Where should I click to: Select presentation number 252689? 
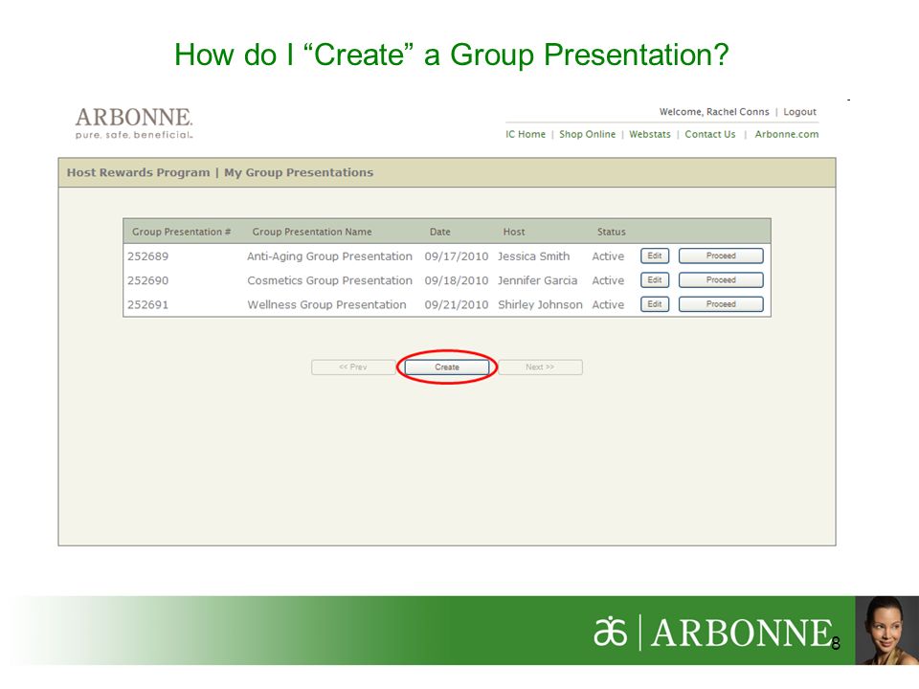point(147,256)
